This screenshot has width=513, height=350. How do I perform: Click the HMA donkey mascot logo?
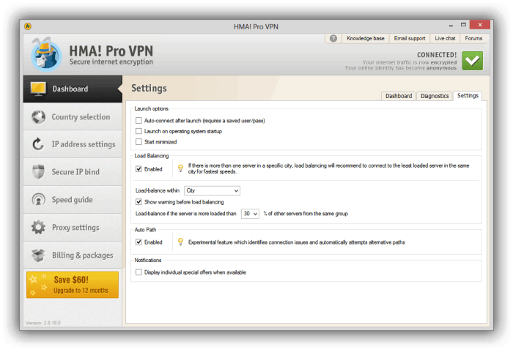tap(46, 55)
